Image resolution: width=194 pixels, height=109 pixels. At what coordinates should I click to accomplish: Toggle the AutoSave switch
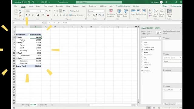tap(24, 2)
